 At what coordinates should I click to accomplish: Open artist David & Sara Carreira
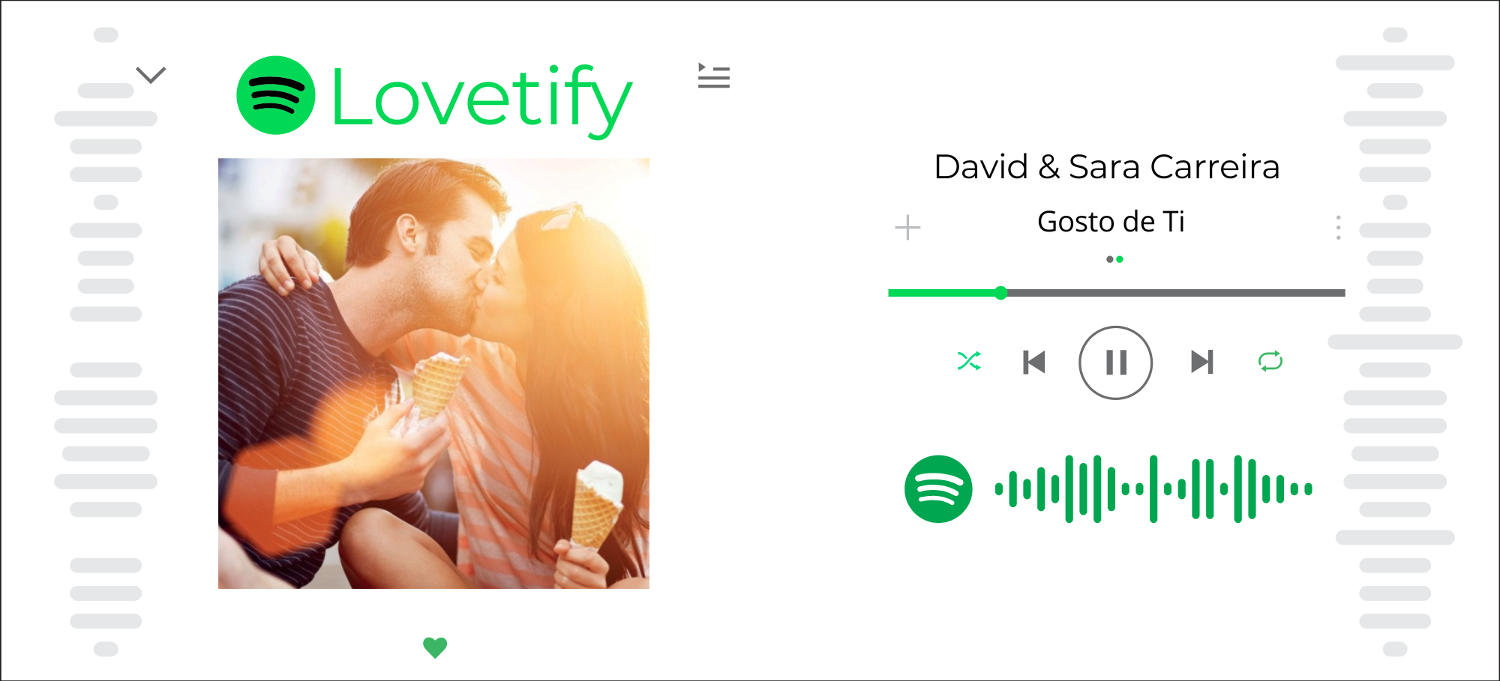[x=1106, y=166]
